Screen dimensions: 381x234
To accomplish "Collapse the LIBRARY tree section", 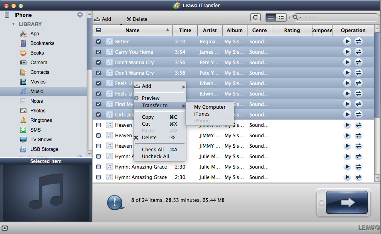I will pyautogui.click(x=14, y=24).
